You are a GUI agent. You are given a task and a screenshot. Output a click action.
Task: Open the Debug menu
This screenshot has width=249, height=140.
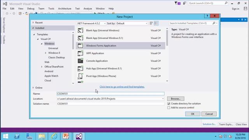pos(31,9)
